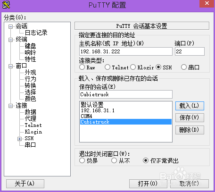Screen dimensions: 215x192
Task: Open 代理 settings category
Action: [30, 119]
